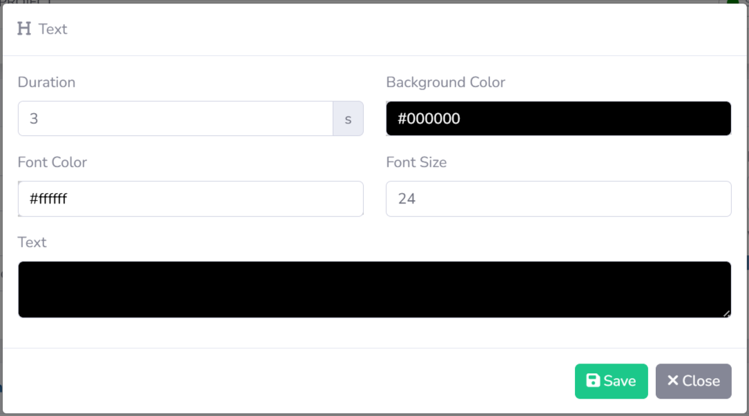Viewport: 749px width, 416px height.
Task: Click the Background Color label
Action: [445, 82]
